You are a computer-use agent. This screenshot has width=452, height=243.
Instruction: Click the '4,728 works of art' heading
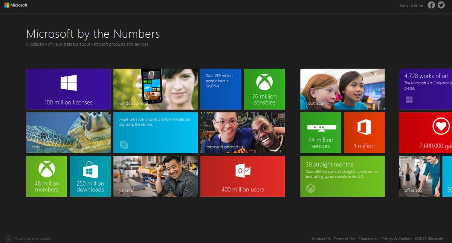tap(427, 76)
